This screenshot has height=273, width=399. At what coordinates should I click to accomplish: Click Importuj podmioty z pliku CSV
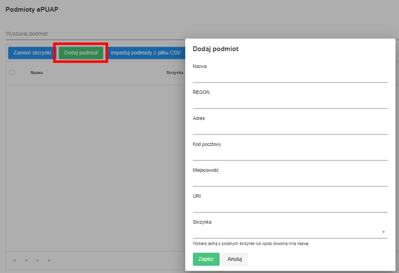click(x=146, y=52)
